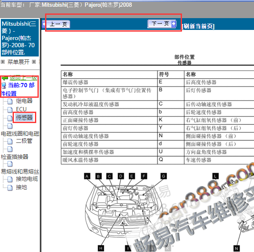Click page icon beside ECU
This screenshot has width=254, height=252.
tap(10, 110)
